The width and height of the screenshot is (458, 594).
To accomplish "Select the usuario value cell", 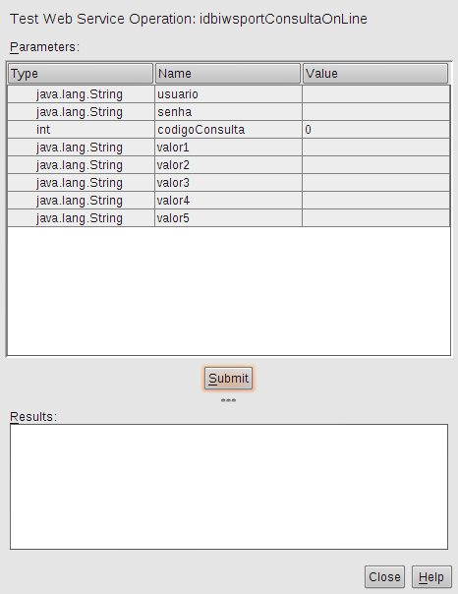I will click(x=375, y=94).
